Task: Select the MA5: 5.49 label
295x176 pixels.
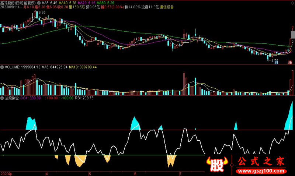Action: (x=49, y=3)
